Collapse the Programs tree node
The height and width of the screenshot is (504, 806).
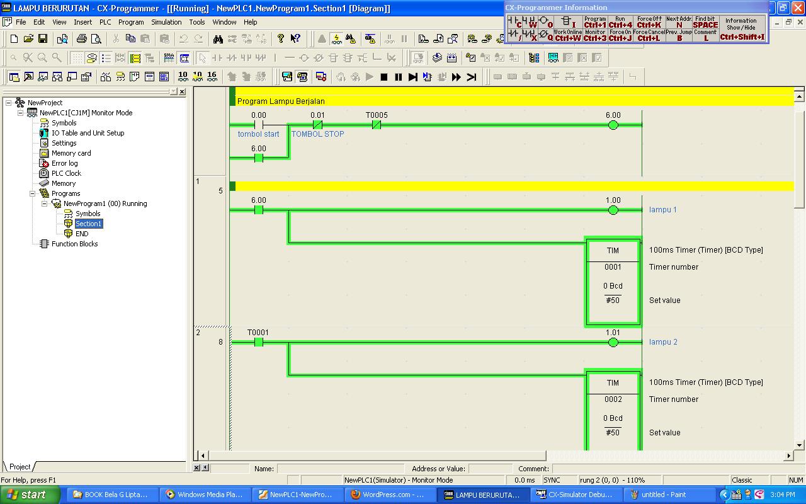[32, 193]
